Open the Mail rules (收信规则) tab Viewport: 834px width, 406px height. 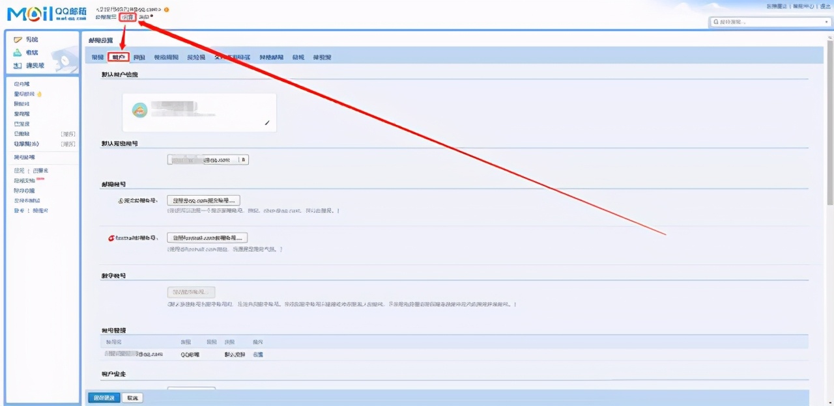166,57
